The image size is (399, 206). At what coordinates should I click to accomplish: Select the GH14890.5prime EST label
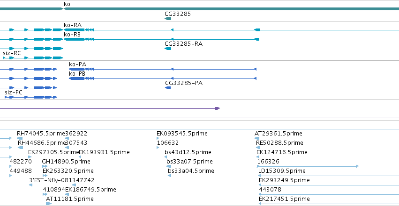tap(66, 162)
